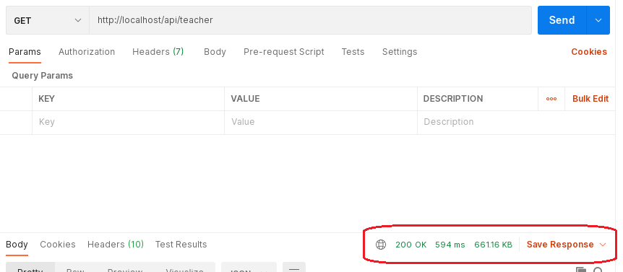This screenshot has height=272, width=623.
Task: Click the three-dots column options icon
Action: pyautogui.click(x=551, y=99)
